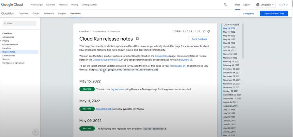The image size is (293, 137).
Task: Collapse the left sidebar with arrow button
Action: (x=36, y=132)
